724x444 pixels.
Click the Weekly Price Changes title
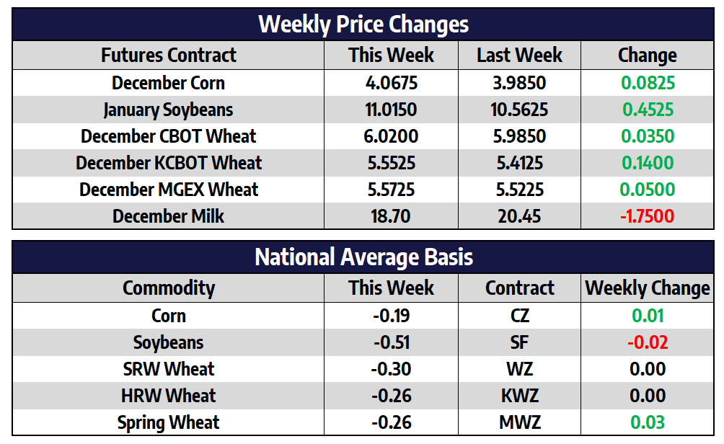coord(363,25)
